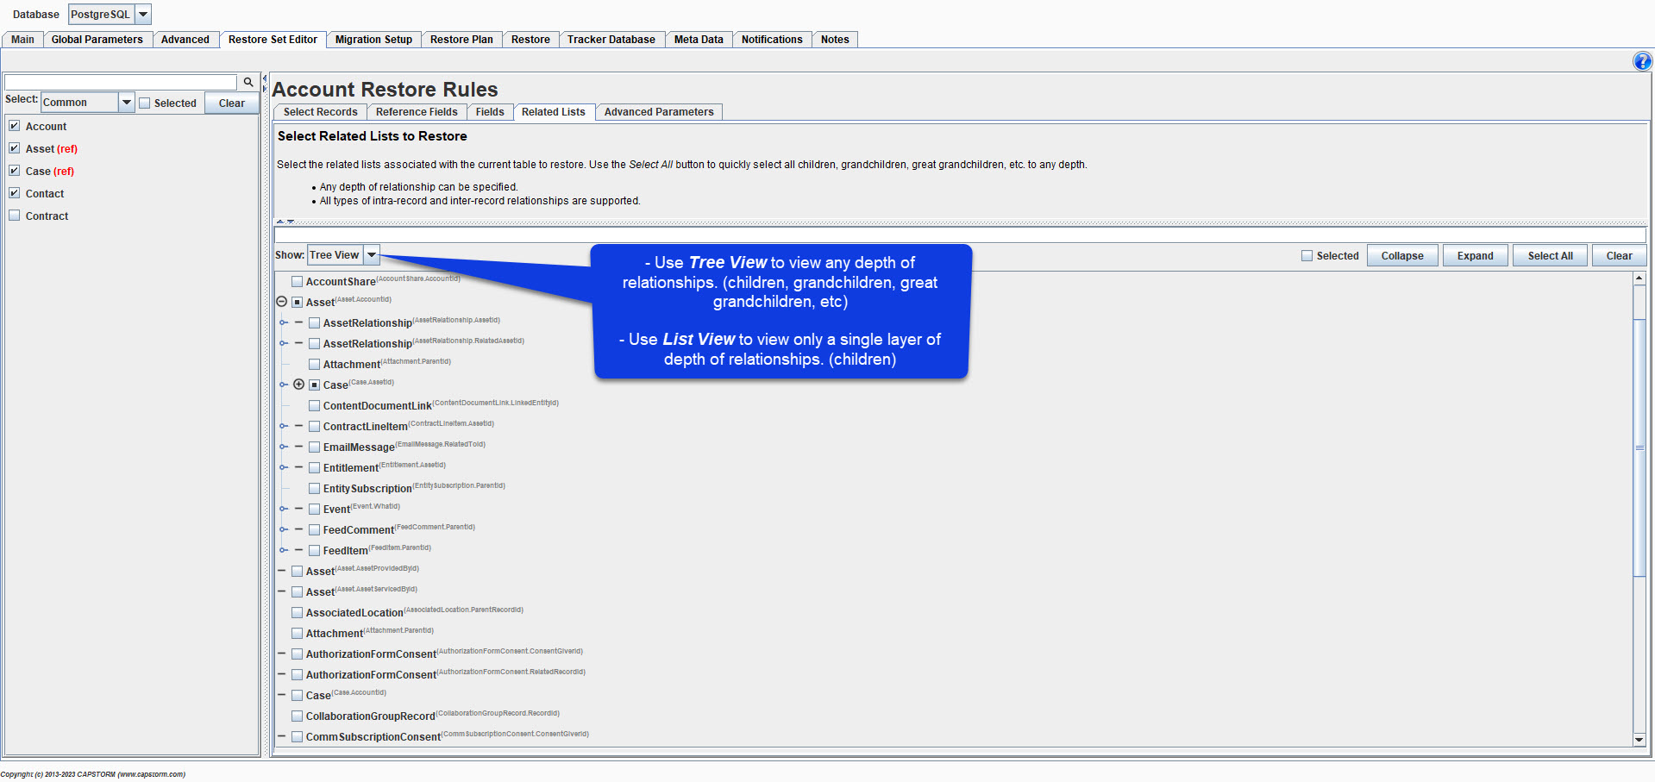Select the AssetRelationship (AssetRelationship.AssetId) row
The image size is (1655, 782).
coord(411,322)
